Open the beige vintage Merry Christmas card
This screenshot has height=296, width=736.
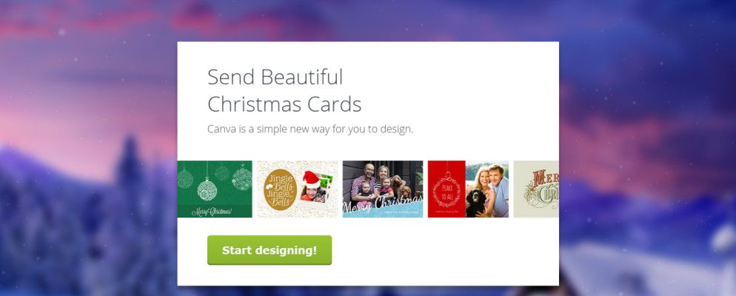(536, 189)
